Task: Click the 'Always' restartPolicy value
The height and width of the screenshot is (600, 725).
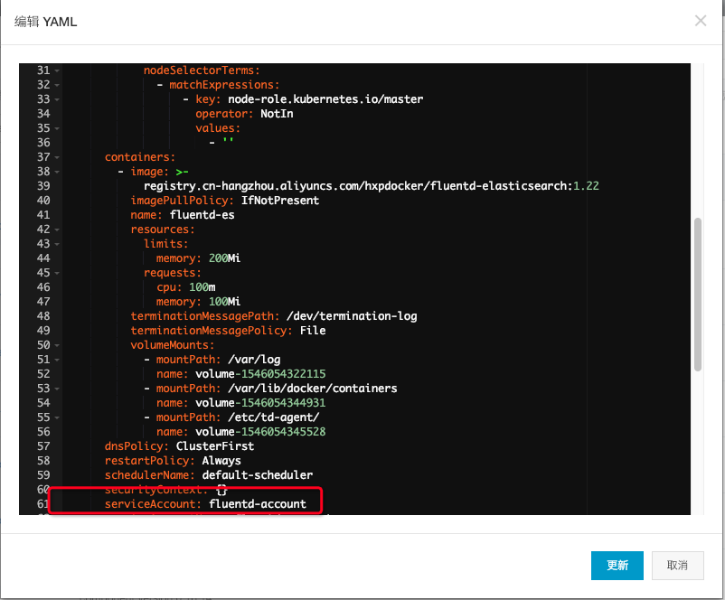Action: pyautogui.click(x=221, y=461)
